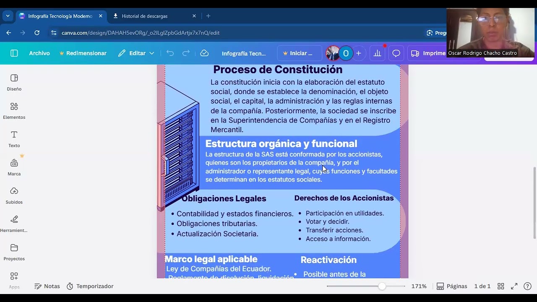537x302 pixels.
Task: Select the Proceso de Constitución heading
Action: coord(278,69)
